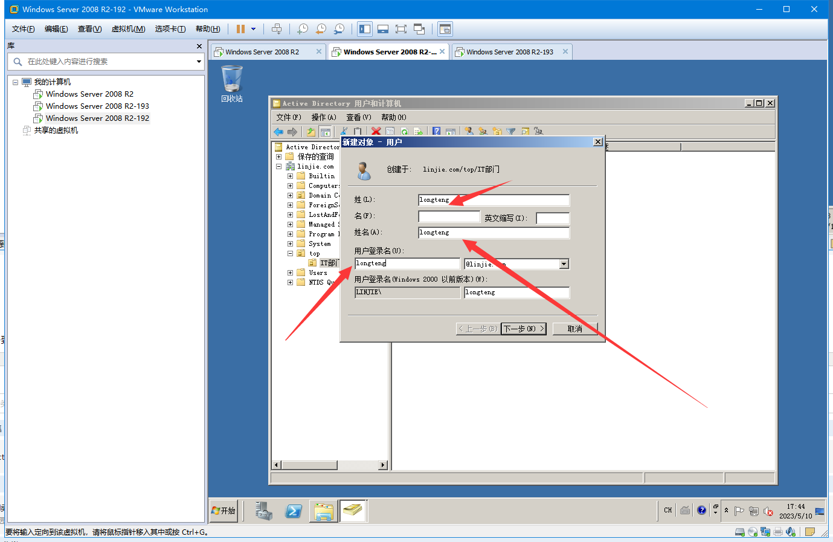Show hidden tray icons arrow

pos(726,511)
